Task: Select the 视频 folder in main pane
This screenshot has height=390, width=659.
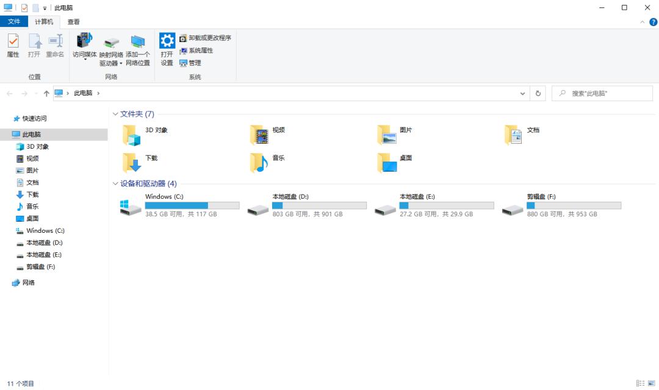Action: click(x=268, y=135)
